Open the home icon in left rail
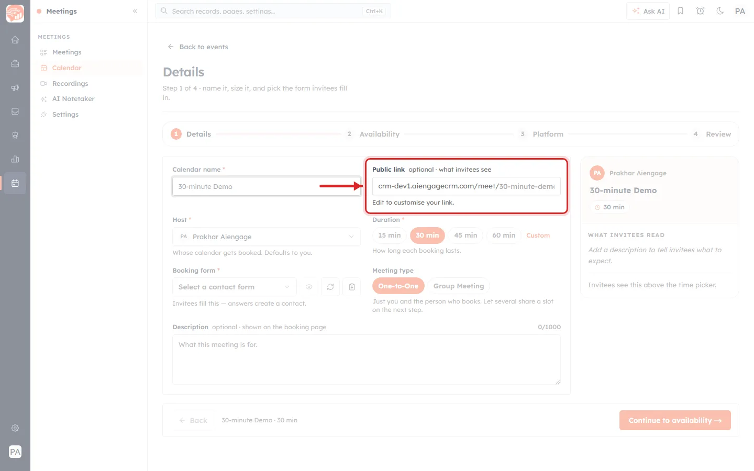This screenshot has height=471, width=754. click(x=15, y=40)
